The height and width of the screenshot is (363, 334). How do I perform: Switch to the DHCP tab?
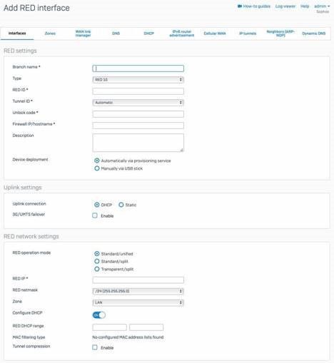click(149, 34)
